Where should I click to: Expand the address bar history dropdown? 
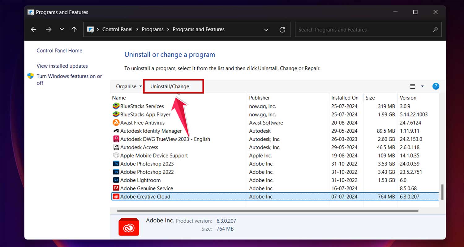[266, 30]
